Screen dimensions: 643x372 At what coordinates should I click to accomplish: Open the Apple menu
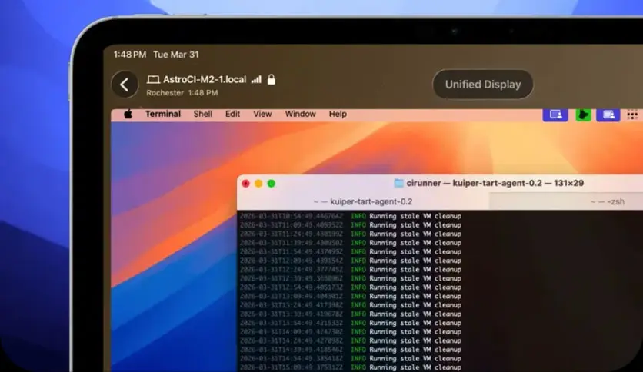pyautogui.click(x=128, y=115)
